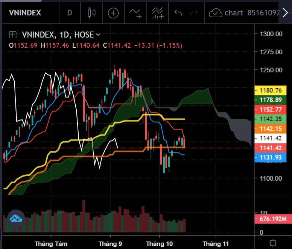The width and height of the screenshot is (292, 249).
Task: Click the L1140.64 low value
Action: point(86,45)
